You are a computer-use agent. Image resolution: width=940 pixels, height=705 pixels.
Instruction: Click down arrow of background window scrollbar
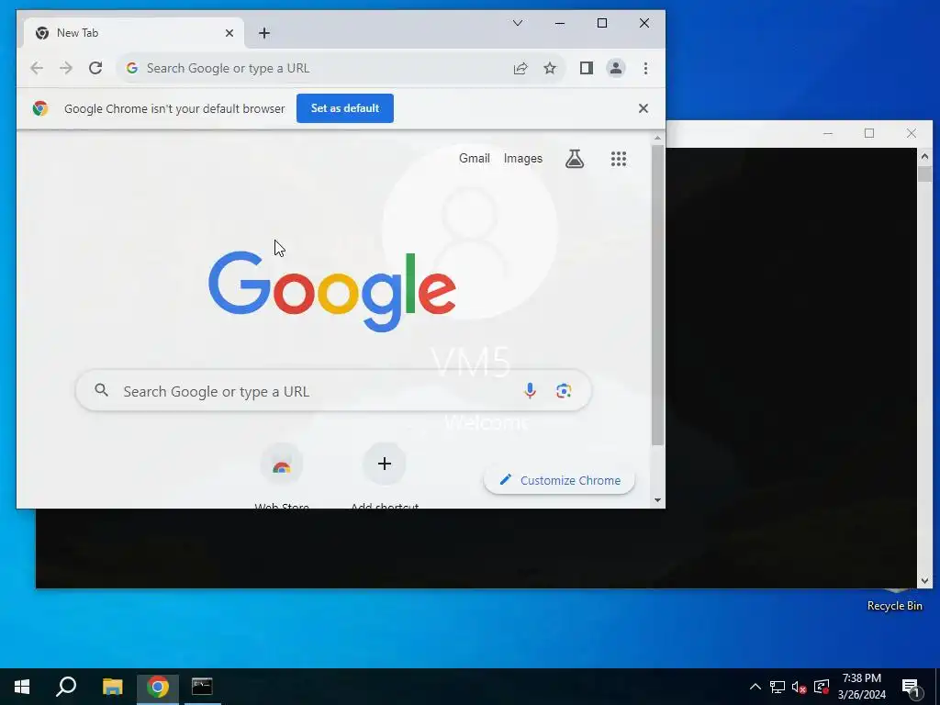924,580
